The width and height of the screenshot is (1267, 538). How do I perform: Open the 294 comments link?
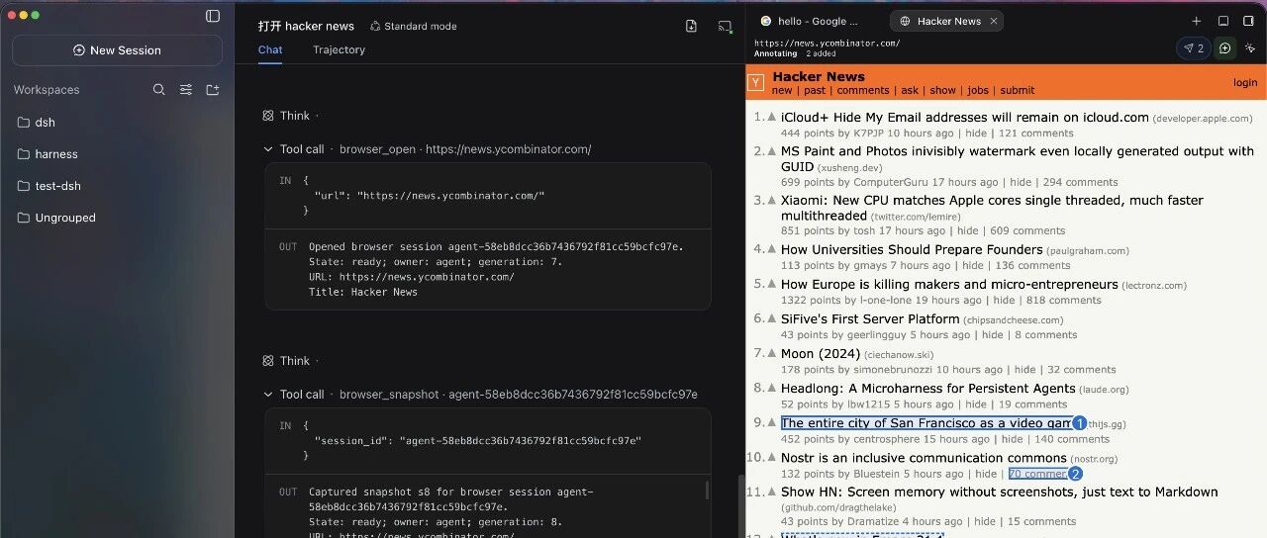click(x=1080, y=182)
